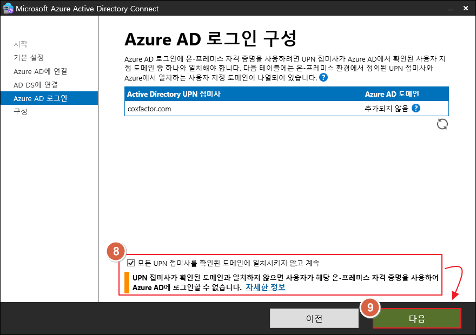
Task: Select 'Azure AD 로그인' step
Action: (x=49, y=98)
